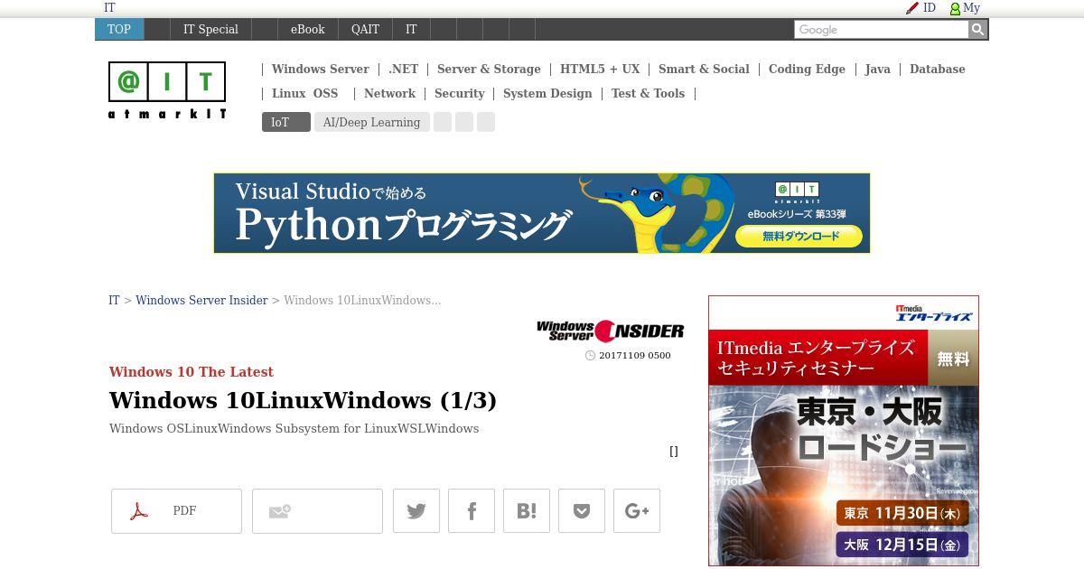1084x569 pixels.
Task: Click the Visual Studio Python eBook banner
Action: click(x=542, y=213)
